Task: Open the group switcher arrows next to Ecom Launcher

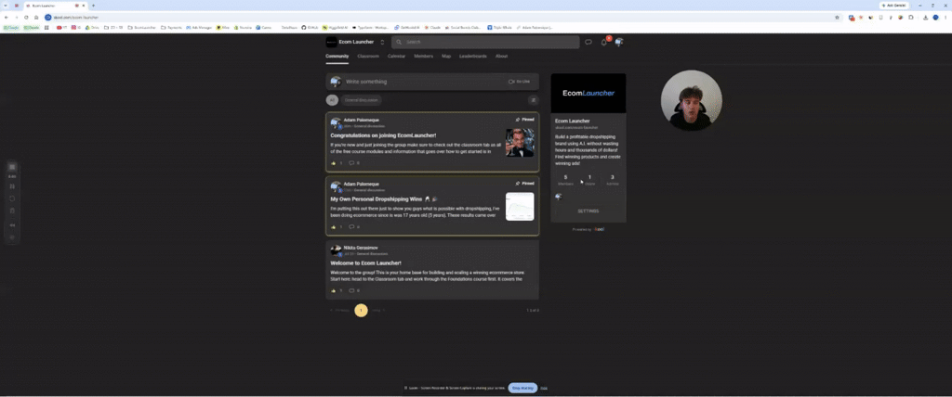Action: click(x=382, y=42)
